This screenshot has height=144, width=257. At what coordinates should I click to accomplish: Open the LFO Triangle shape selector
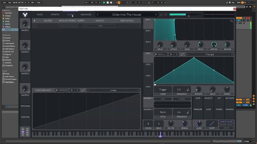pyautogui.click(x=210, y=54)
